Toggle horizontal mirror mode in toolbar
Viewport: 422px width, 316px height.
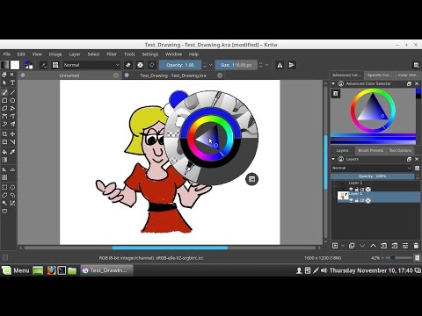pyautogui.click(x=280, y=65)
